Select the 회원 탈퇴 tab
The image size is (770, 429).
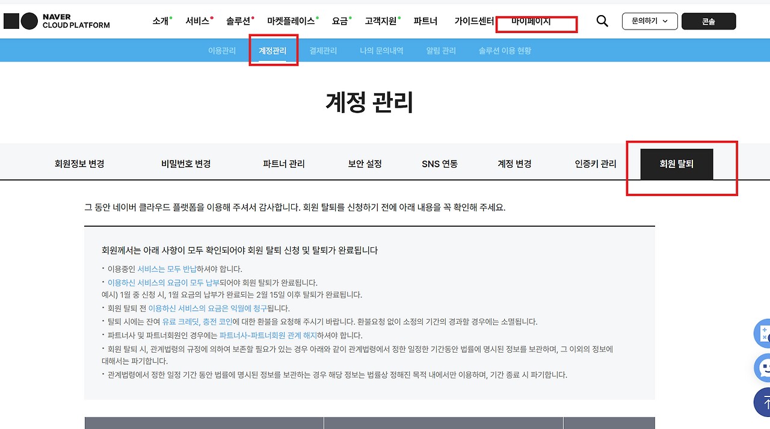(677, 164)
